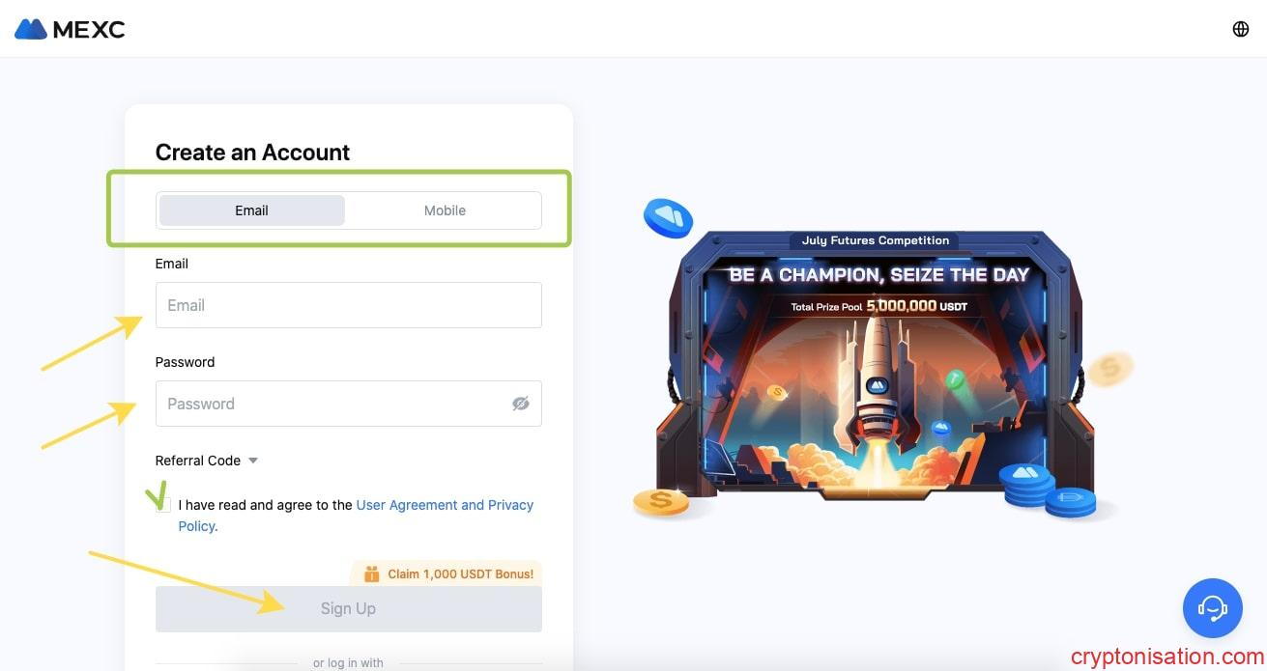Viewport: 1267px width, 671px height.
Task: Check the User Agreement checkbox
Action: [x=163, y=505]
